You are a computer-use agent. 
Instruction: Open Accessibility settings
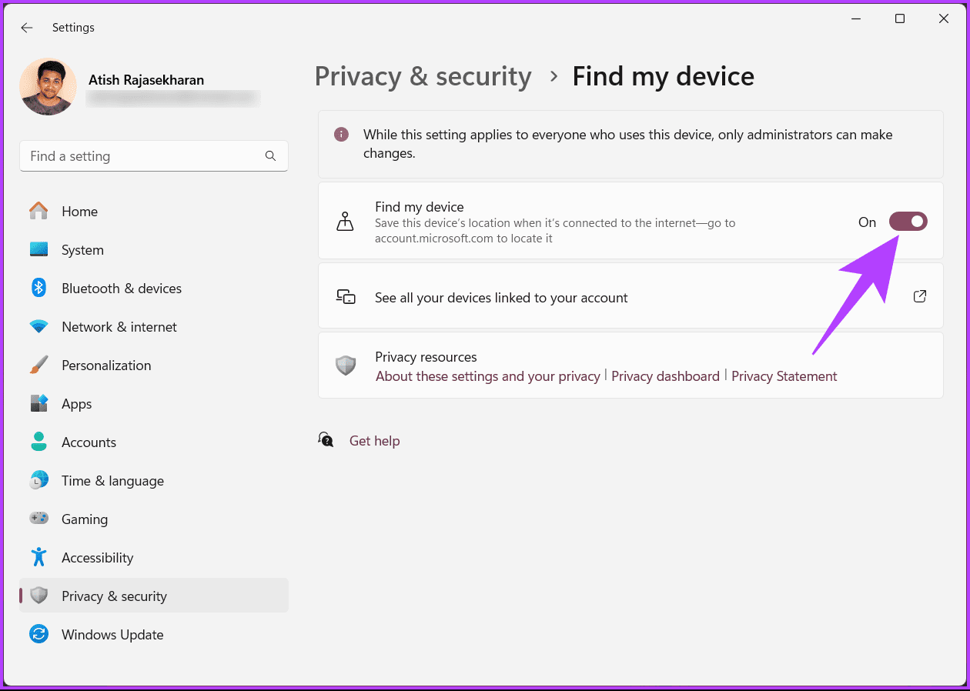[x=154, y=558]
